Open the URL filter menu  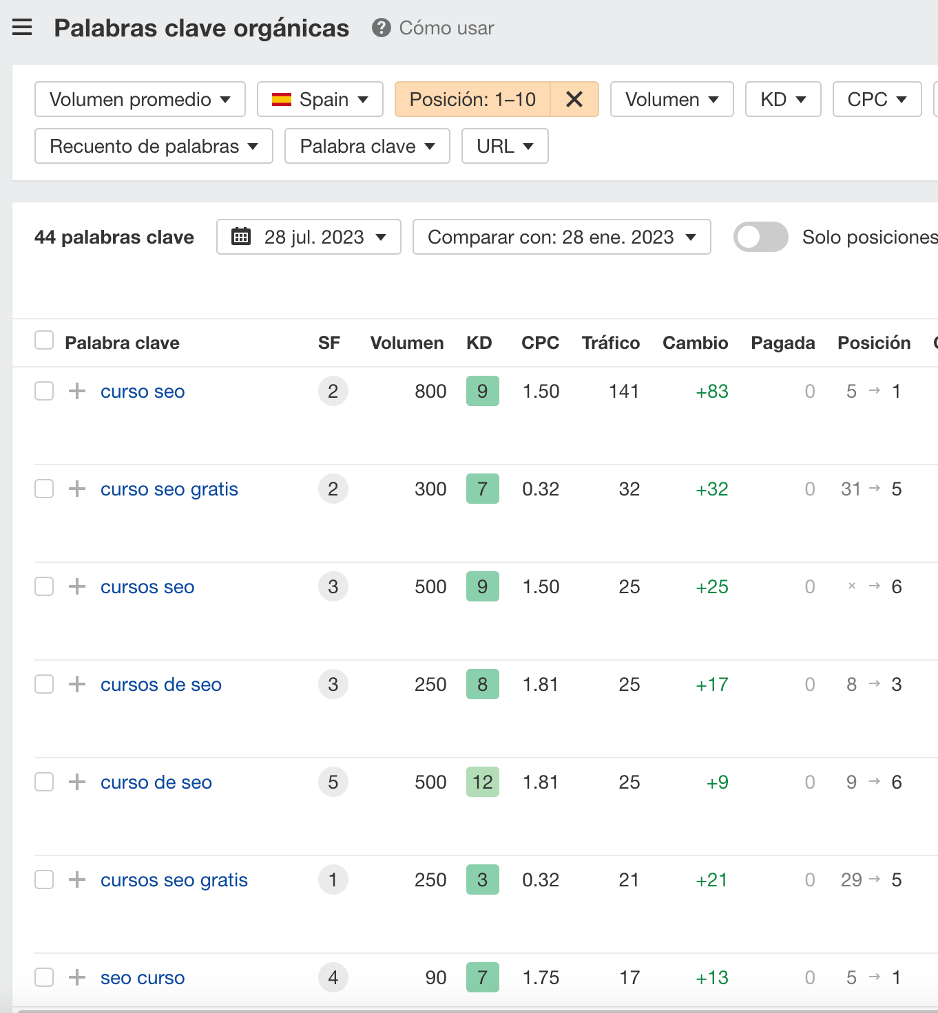click(504, 146)
